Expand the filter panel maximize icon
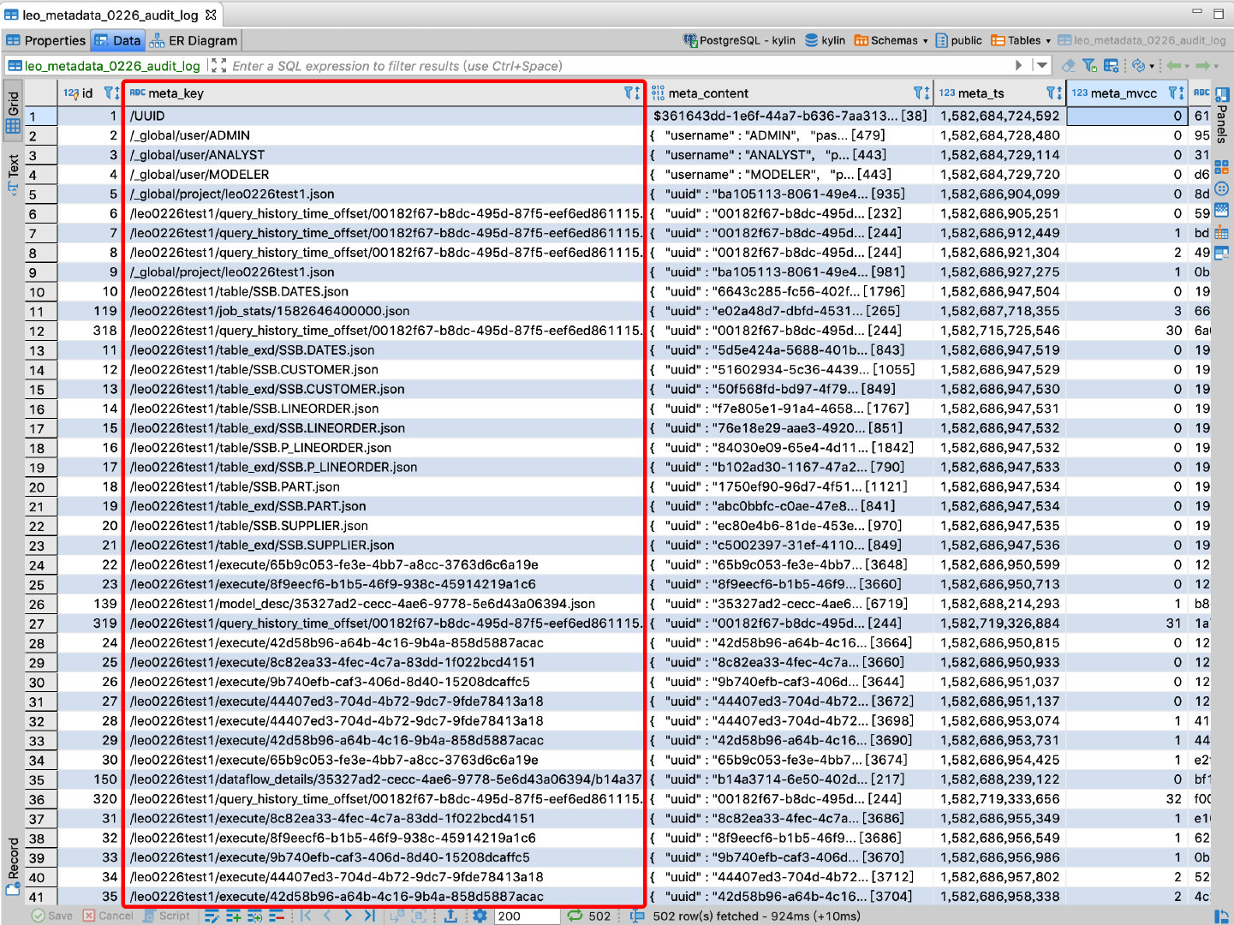The width and height of the screenshot is (1234, 925). point(218,66)
